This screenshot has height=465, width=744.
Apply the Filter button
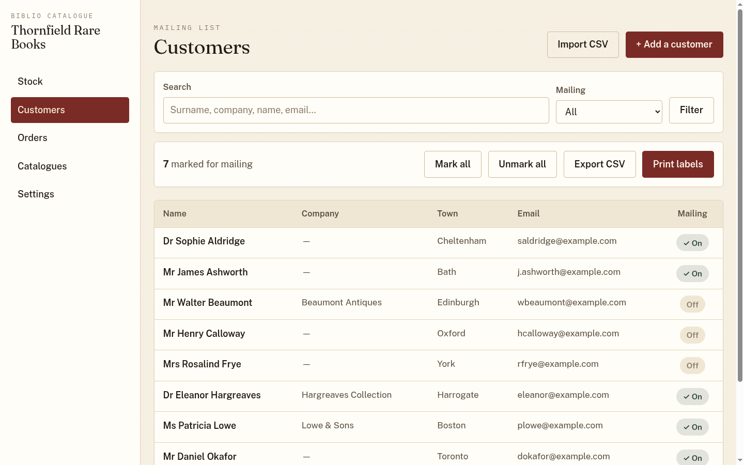point(691,110)
